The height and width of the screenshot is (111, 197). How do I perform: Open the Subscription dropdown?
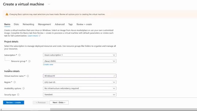[80, 55]
